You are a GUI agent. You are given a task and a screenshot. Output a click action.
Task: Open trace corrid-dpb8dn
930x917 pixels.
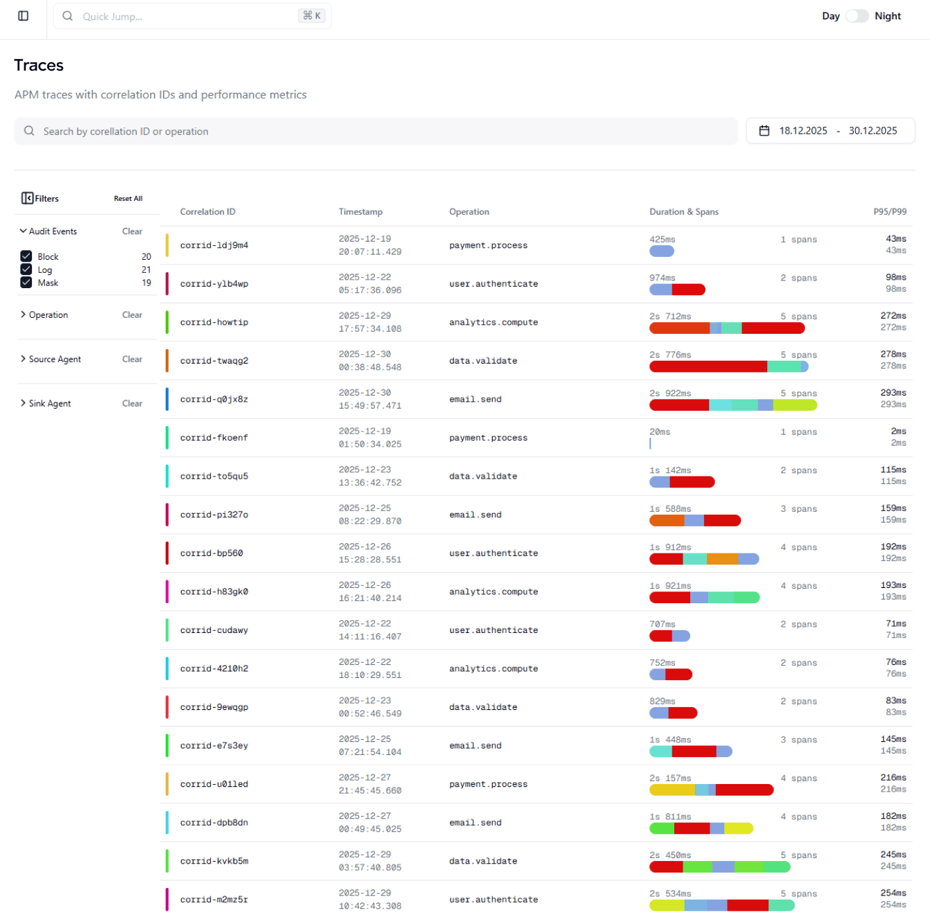[x=214, y=823]
